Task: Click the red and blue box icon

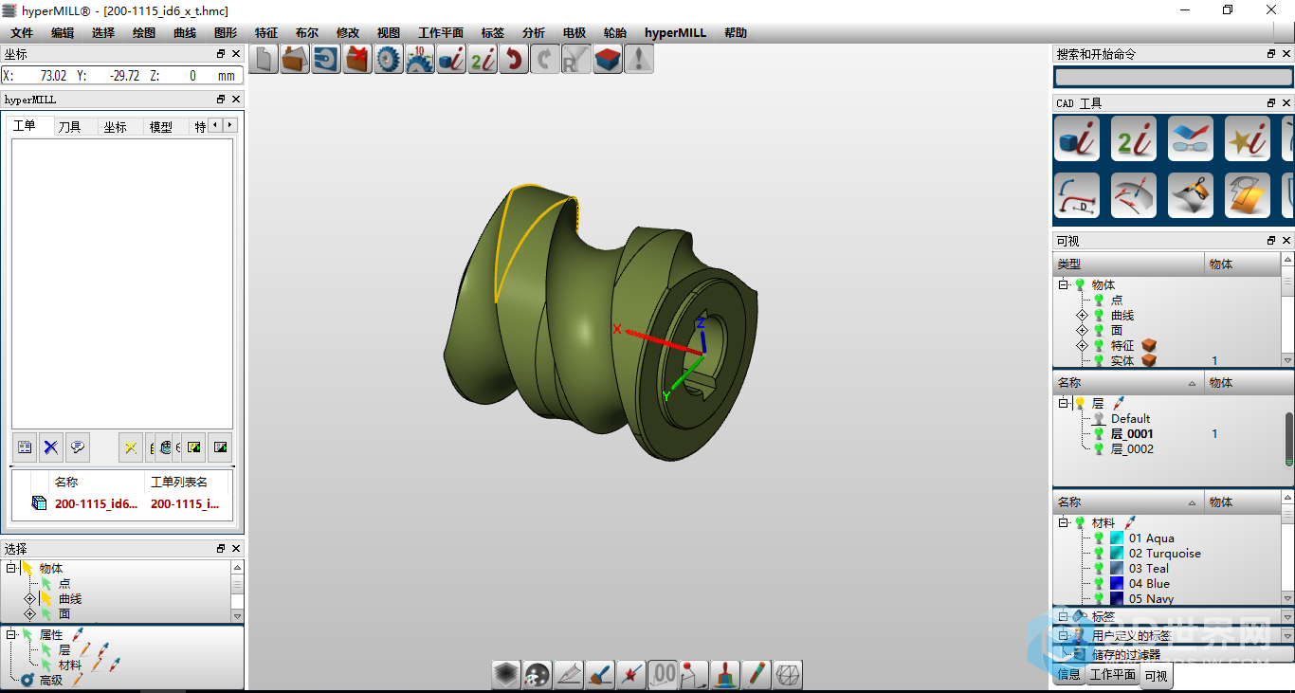Action: pyautogui.click(x=608, y=59)
